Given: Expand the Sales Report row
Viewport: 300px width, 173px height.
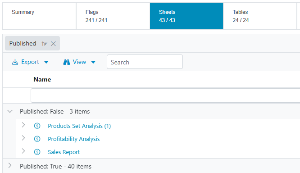Looking at the screenshot, I should pyautogui.click(x=23, y=151).
